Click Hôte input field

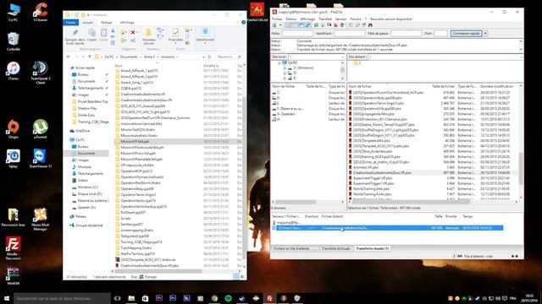click(x=297, y=34)
